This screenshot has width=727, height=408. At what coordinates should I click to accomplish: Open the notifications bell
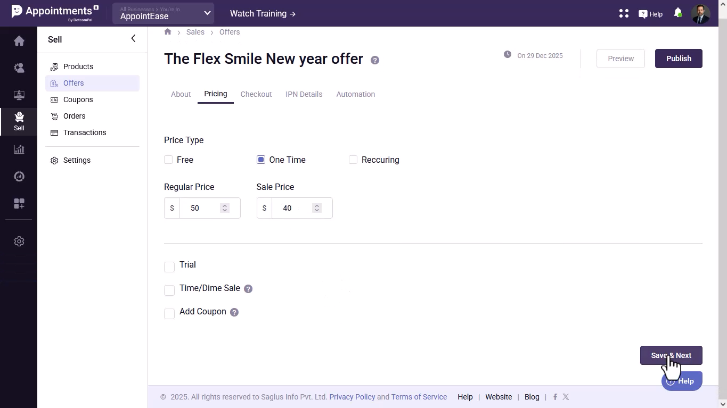[677, 13]
